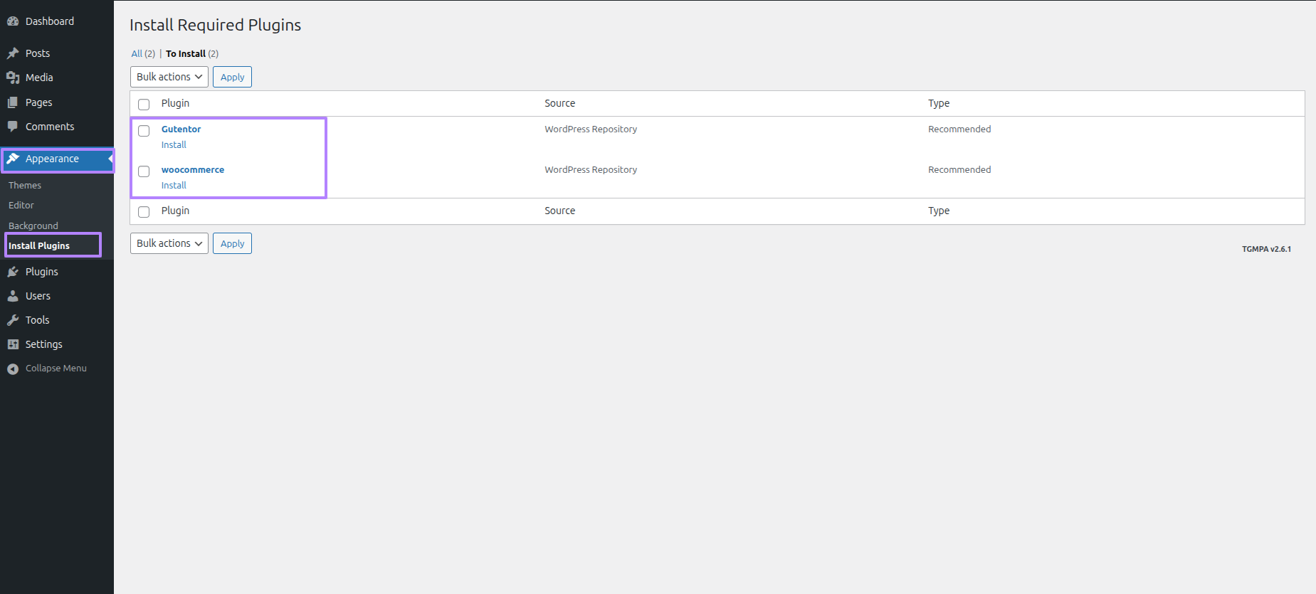Screen dimensions: 1316x594
Task: Click the Comments speech bubble icon
Action: 13,127
